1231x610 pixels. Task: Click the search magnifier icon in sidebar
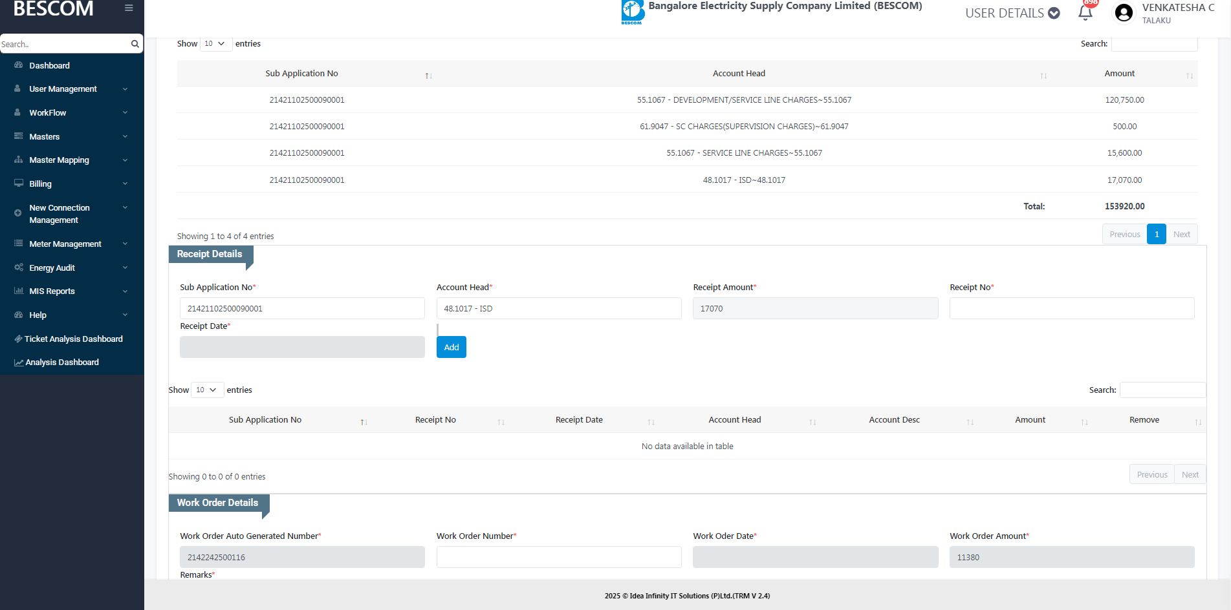point(135,44)
